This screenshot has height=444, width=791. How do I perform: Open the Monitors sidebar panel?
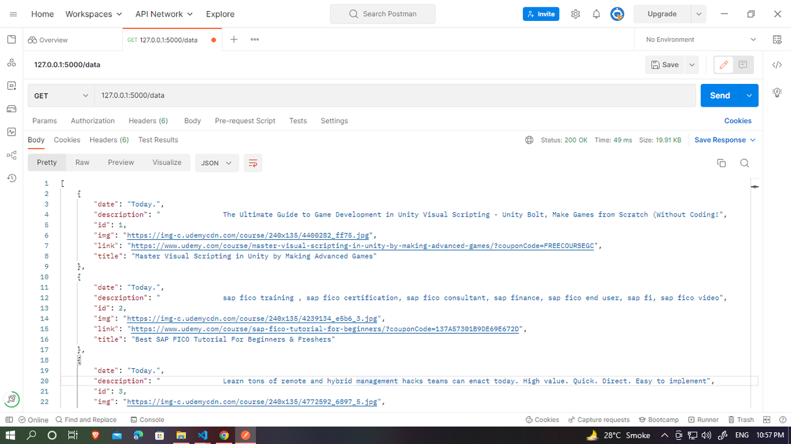click(x=11, y=132)
